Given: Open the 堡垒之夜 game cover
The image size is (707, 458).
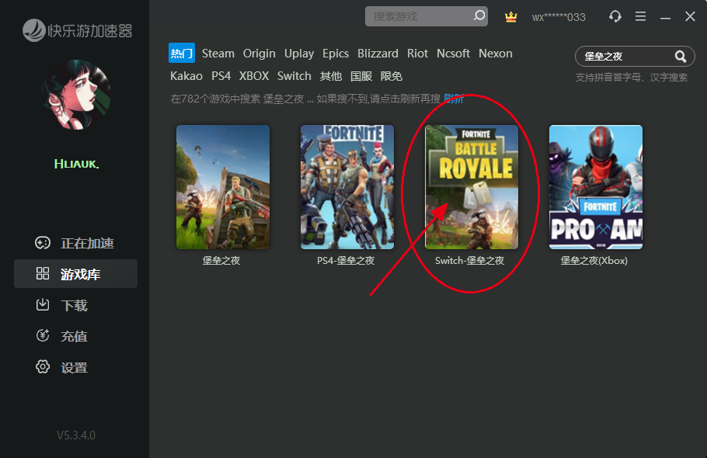Looking at the screenshot, I should tap(223, 187).
